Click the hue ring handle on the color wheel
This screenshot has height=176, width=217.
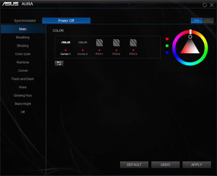190,32
